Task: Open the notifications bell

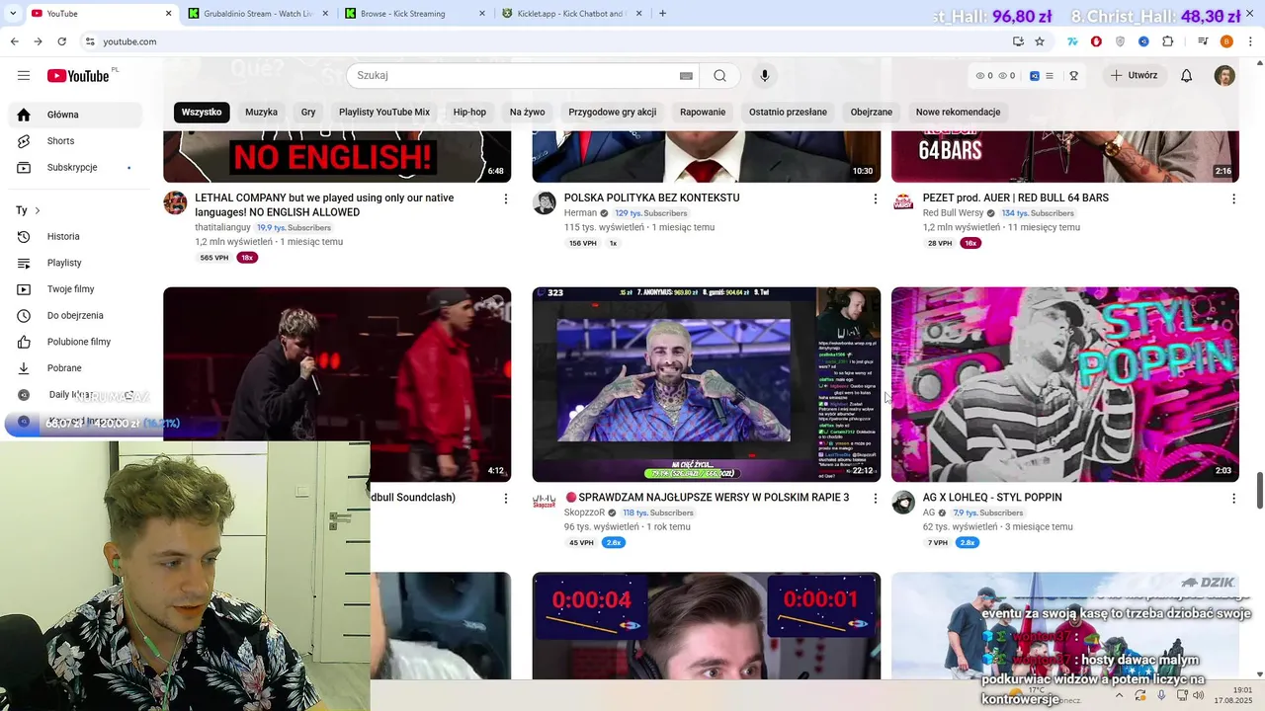Action: 1187,76
